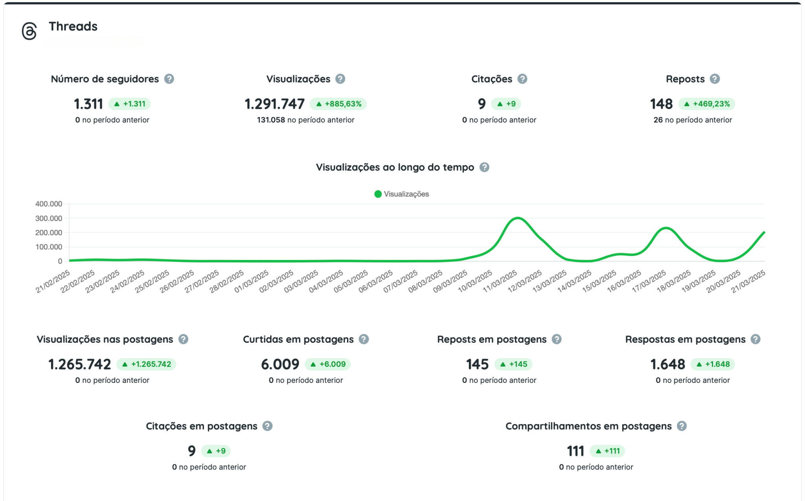Click the 10/03/2025 x-axis date label

(x=475, y=281)
